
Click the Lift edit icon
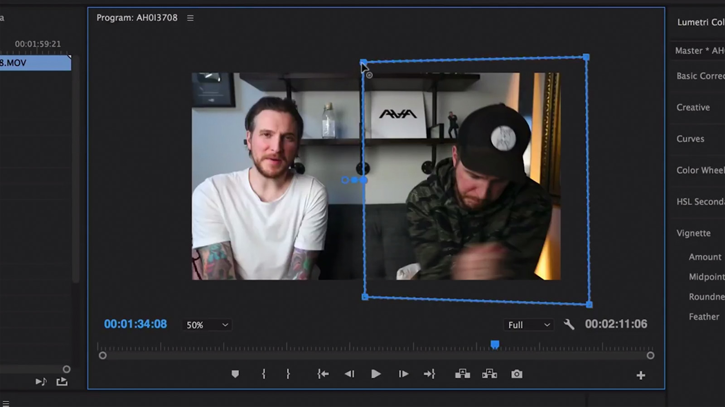463,374
